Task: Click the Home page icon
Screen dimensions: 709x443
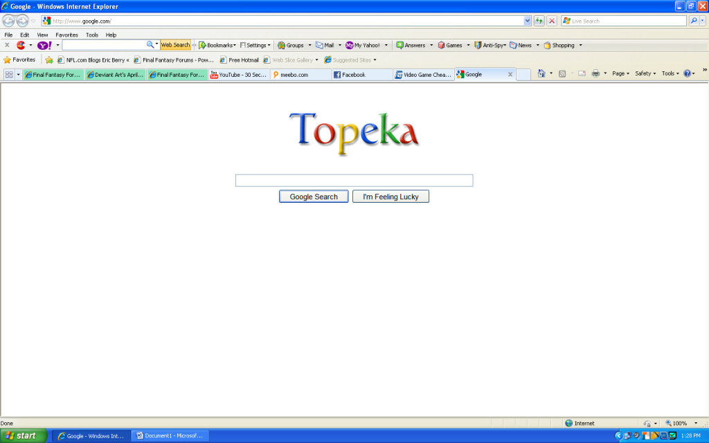Action: pyautogui.click(x=541, y=73)
